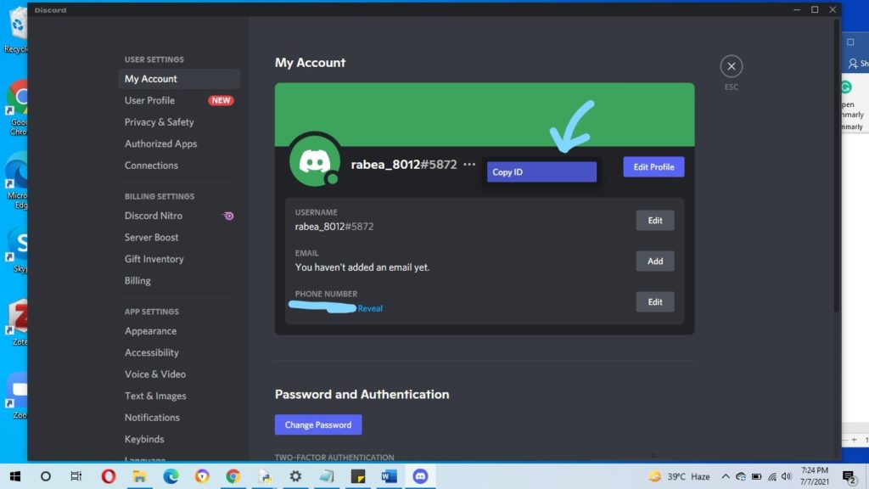Add an email address
This screenshot has width=869, height=489.
tap(654, 261)
